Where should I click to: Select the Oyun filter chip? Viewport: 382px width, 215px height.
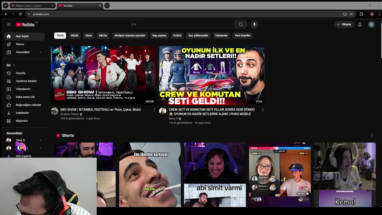(x=89, y=36)
